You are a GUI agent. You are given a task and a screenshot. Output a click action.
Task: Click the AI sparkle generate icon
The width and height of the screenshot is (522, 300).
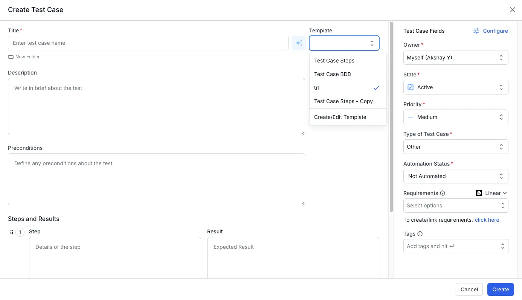click(x=299, y=43)
